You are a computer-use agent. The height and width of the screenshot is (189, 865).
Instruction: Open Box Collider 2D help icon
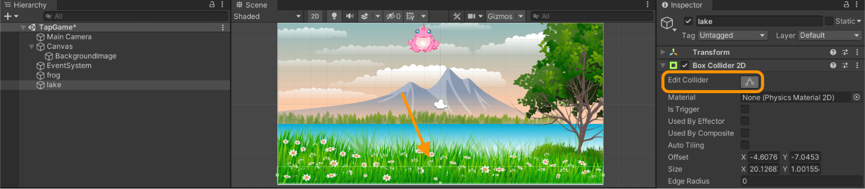(x=833, y=65)
